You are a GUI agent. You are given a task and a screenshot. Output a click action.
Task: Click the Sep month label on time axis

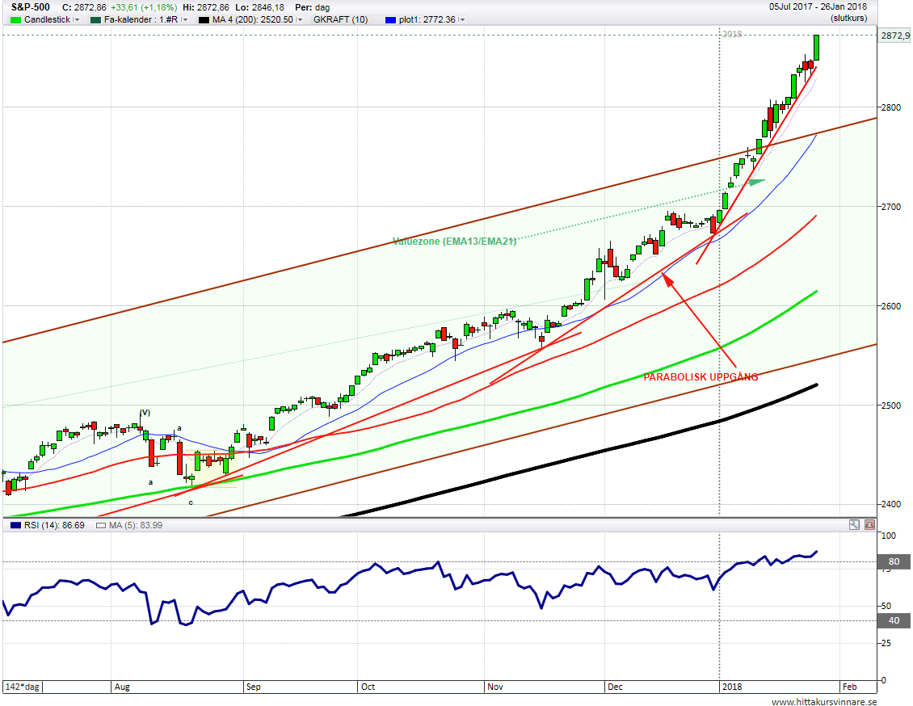click(253, 687)
